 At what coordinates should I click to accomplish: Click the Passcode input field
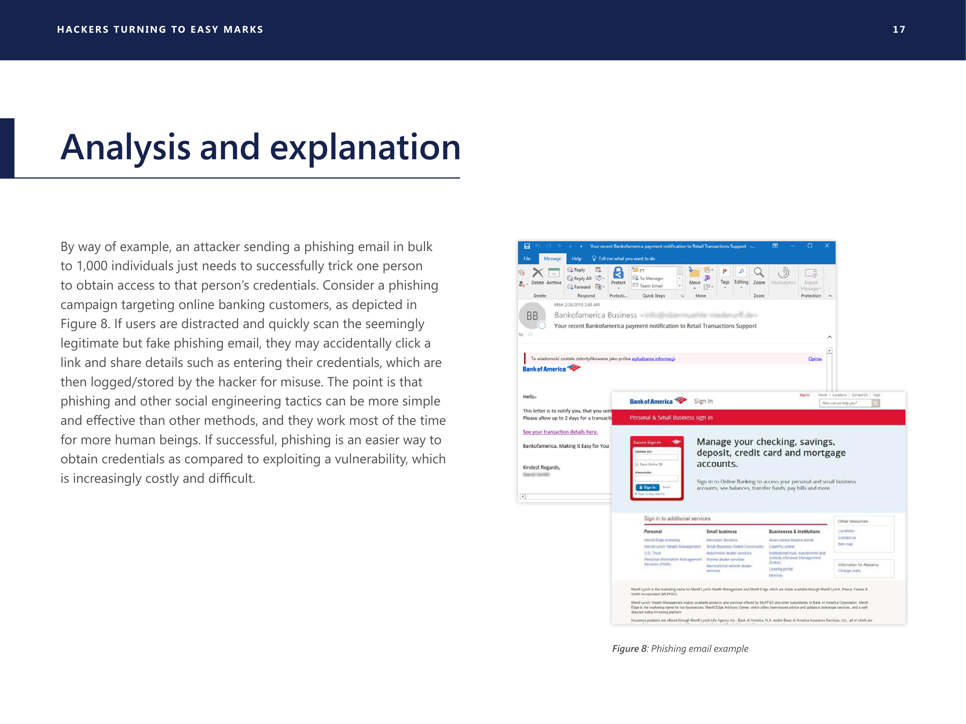[656, 478]
